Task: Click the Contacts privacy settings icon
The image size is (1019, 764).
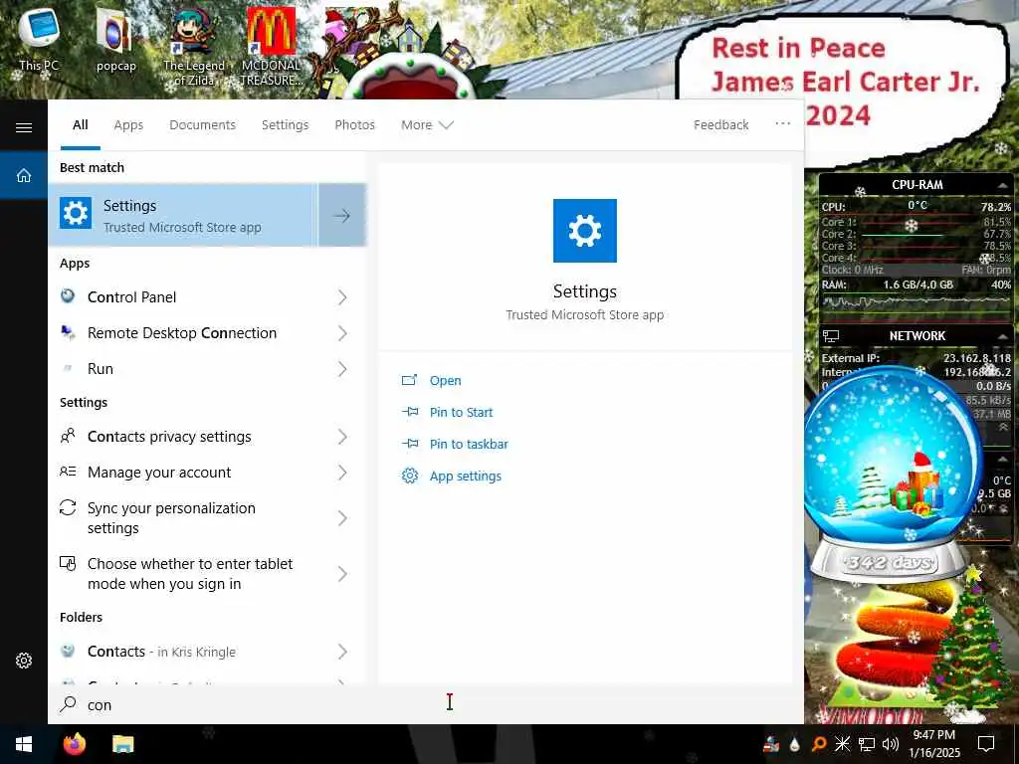Action: [x=68, y=436]
